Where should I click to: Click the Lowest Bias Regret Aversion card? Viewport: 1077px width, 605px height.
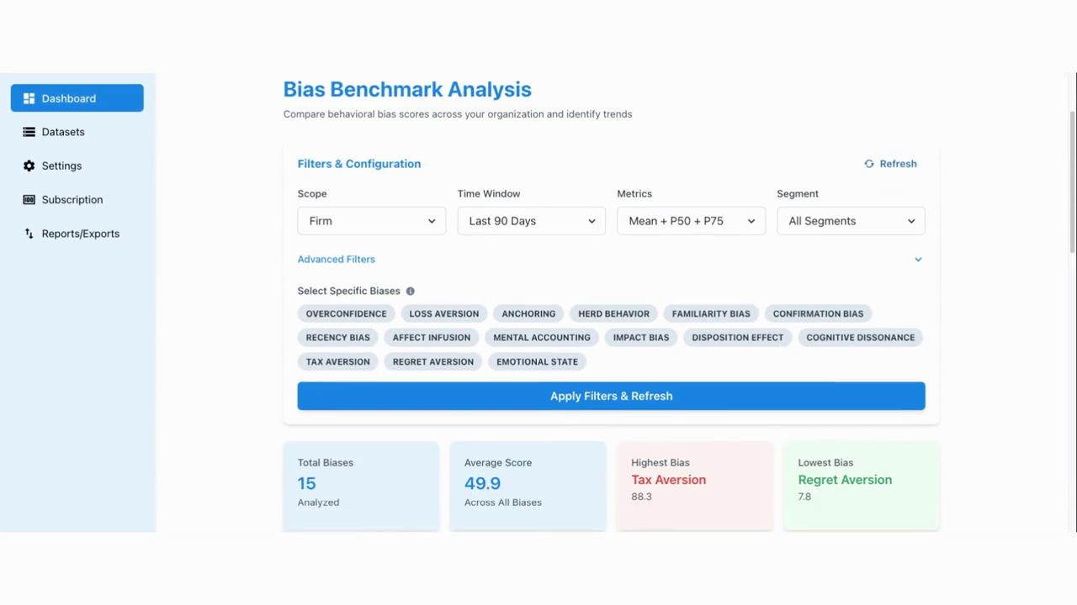pyautogui.click(x=862, y=486)
